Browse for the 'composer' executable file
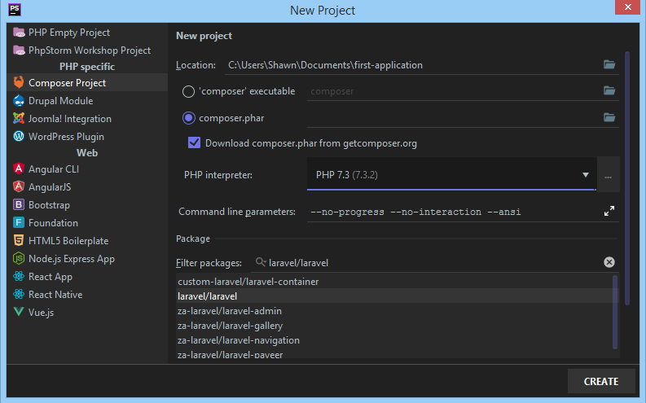Screen dimensions: 646x403 pos(609,90)
